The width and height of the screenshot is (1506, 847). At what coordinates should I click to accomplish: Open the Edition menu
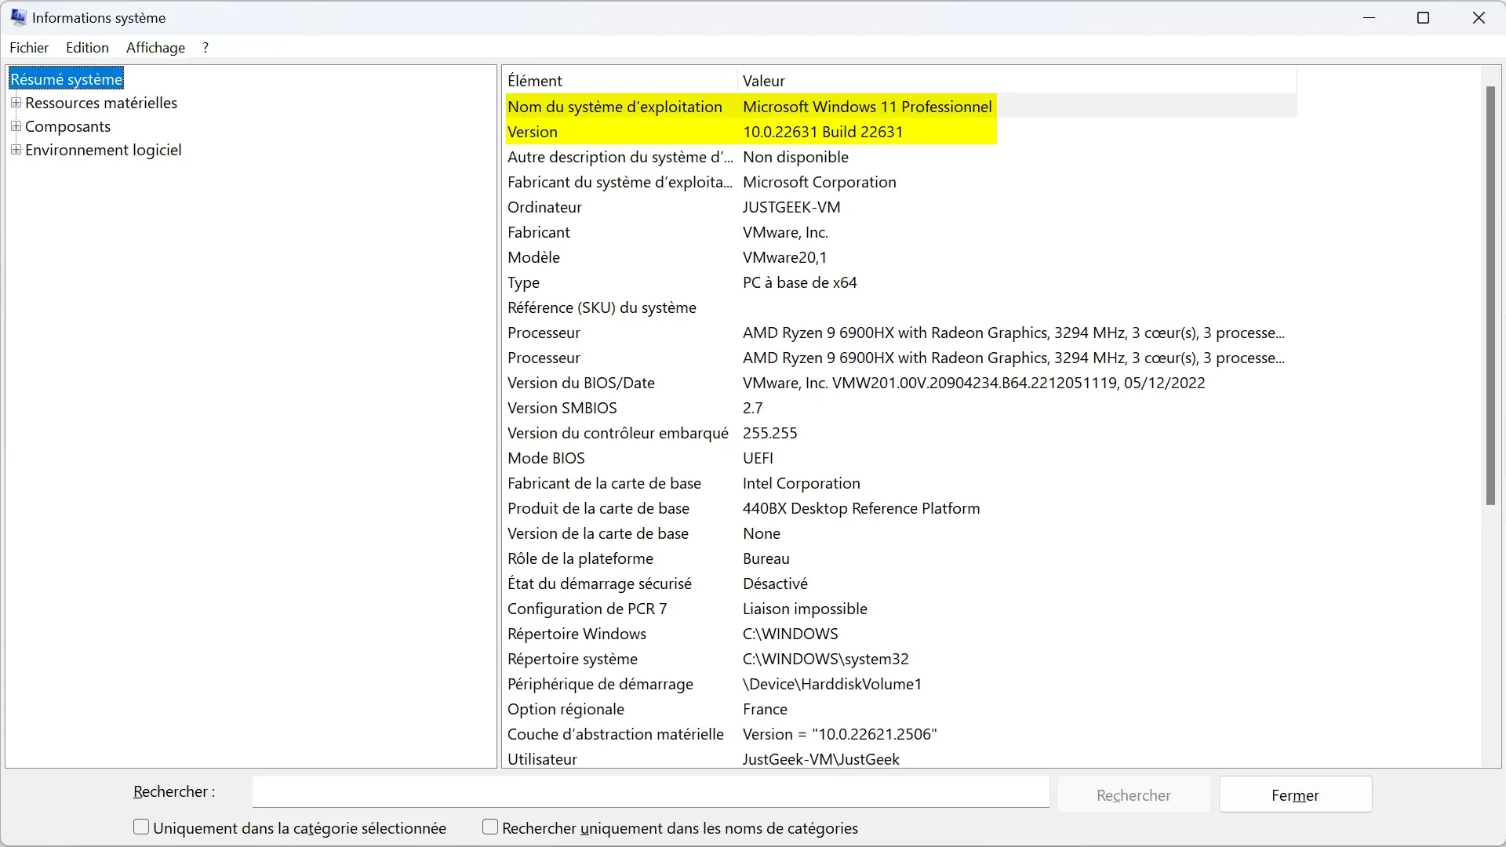click(87, 48)
